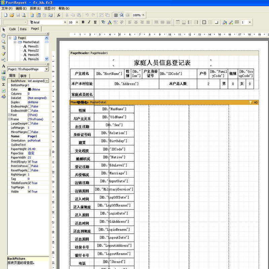The width and height of the screenshot is (269, 269).
Task: Uncheck PrintIfEmpty checkbox
Action: [29, 162]
